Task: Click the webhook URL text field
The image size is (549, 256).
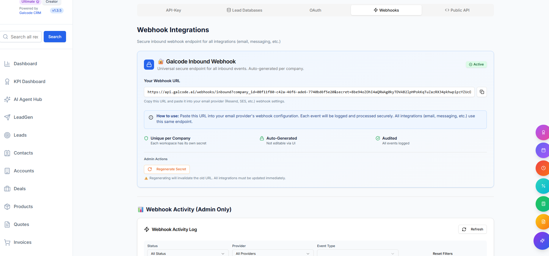Action: pyautogui.click(x=309, y=92)
